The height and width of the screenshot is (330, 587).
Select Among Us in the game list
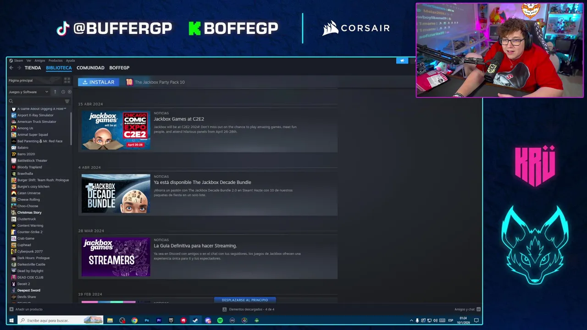25,128
